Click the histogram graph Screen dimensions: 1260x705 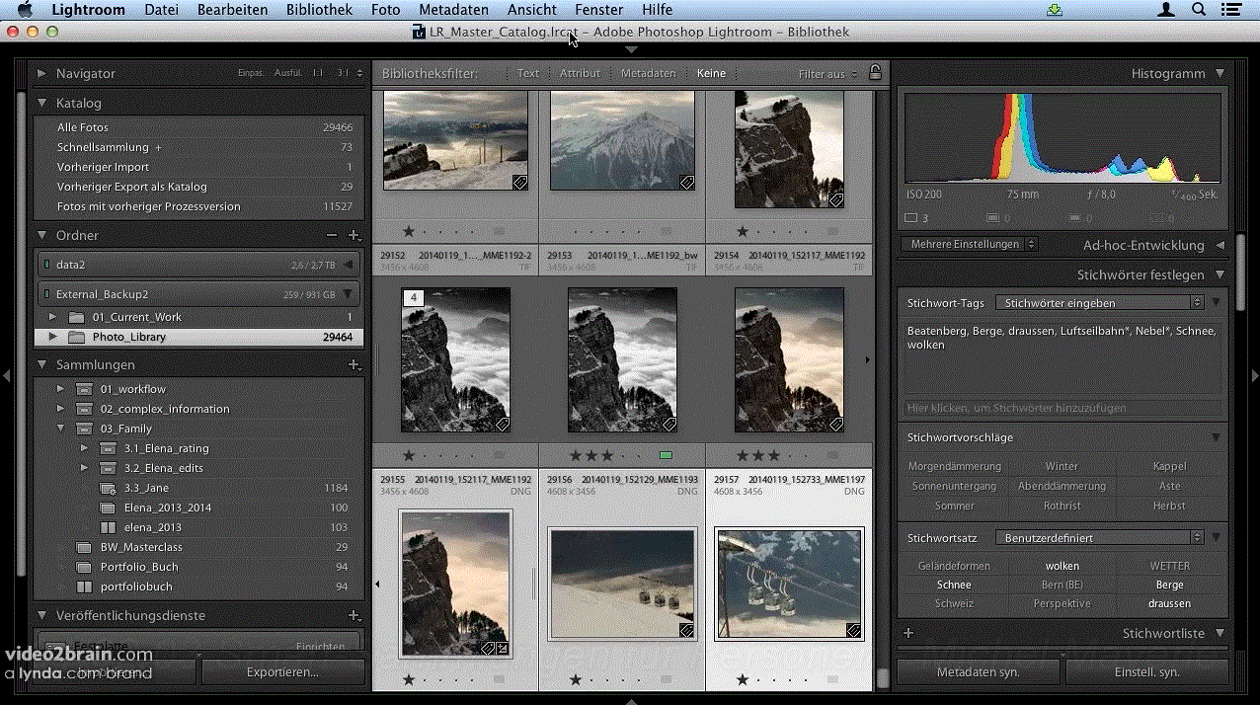[1063, 139]
